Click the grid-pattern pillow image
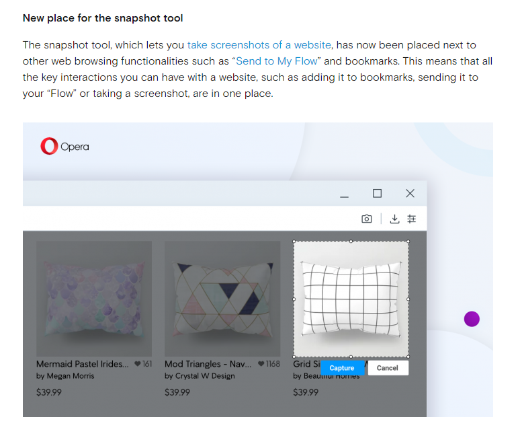Viewport: 518px width, 438px height. (x=351, y=297)
